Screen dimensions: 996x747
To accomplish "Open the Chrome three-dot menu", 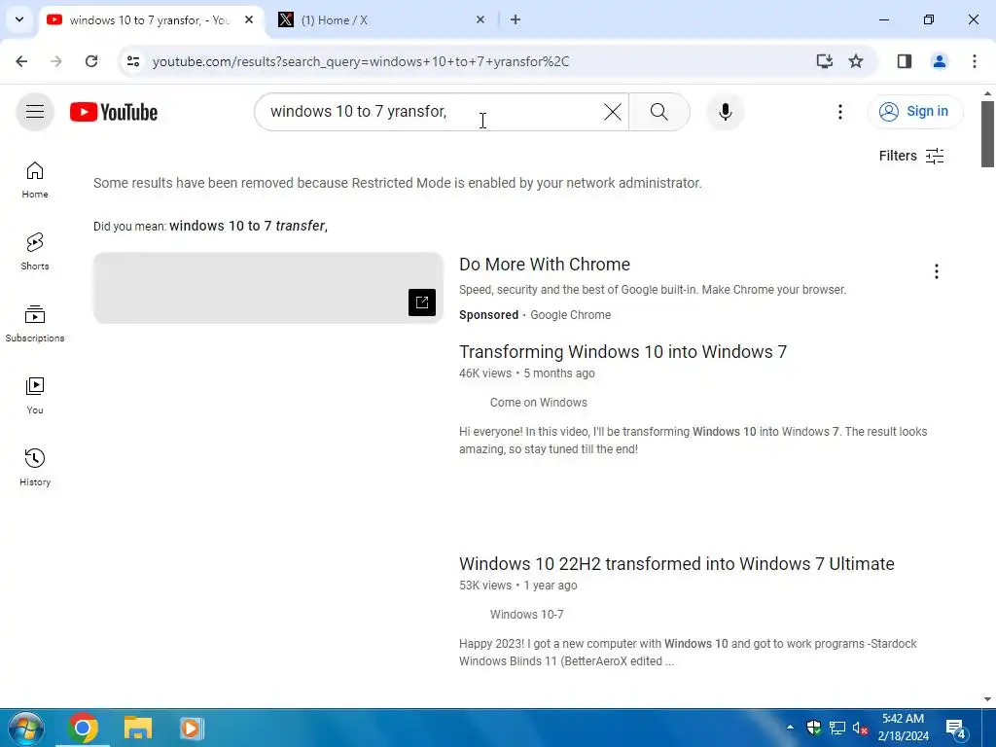I will tap(975, 61).
